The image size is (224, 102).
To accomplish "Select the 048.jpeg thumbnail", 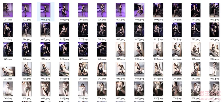I will 214,69.
